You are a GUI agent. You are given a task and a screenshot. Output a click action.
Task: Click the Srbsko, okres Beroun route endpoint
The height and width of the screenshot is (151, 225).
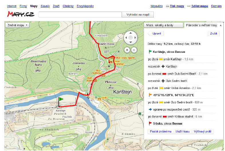(x=167, y=123)
